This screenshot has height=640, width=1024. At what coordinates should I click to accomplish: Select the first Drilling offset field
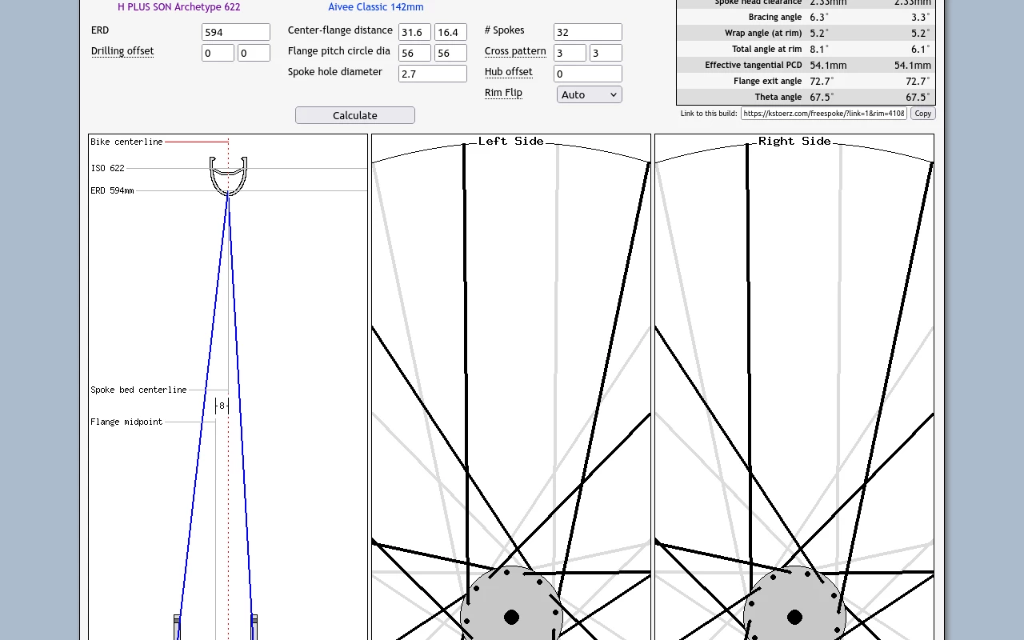[218, 53]
